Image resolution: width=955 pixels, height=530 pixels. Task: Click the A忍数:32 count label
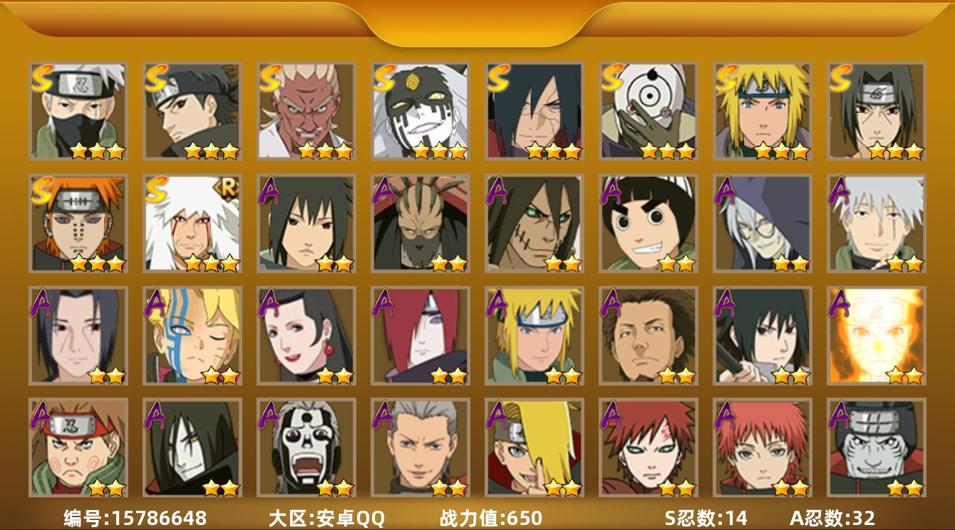click(x=832, y=518)
